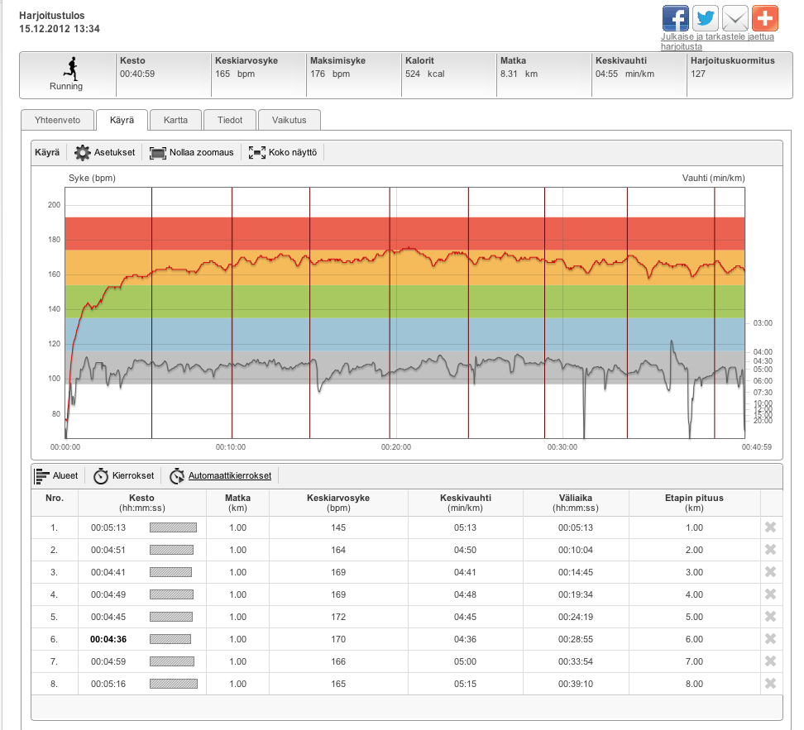804x730 pixels.
Task: Click the green heart rate zone band
Action: 404,302
